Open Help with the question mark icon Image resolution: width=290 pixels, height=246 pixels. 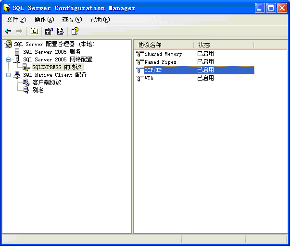(x=75, y=31)
